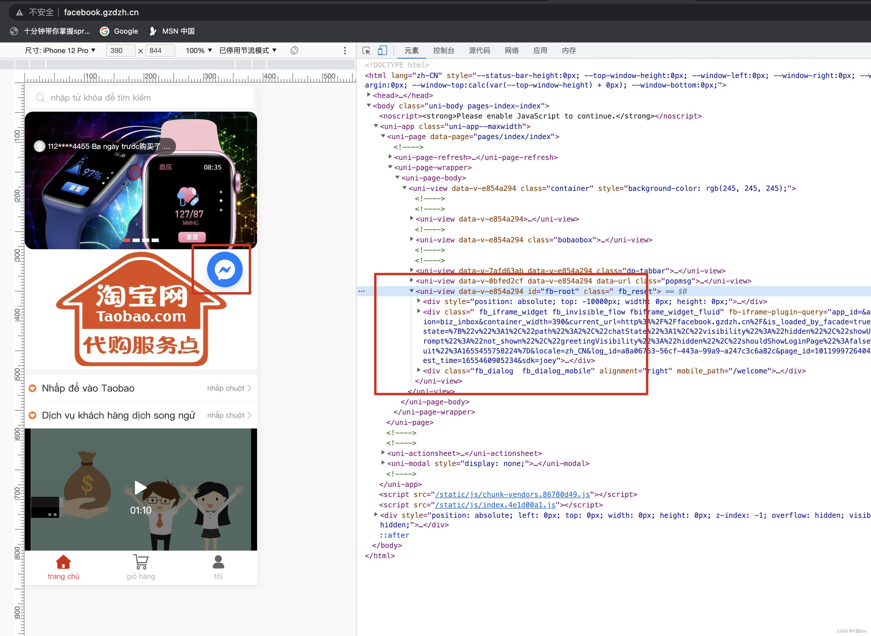Open the tôi profile tab

218,568
